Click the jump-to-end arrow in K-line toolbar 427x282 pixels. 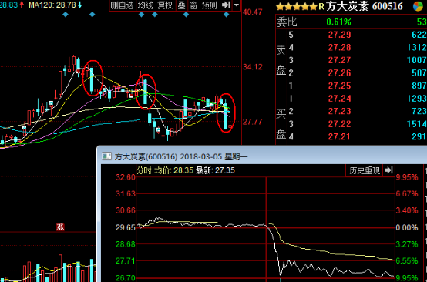point(226,5)
